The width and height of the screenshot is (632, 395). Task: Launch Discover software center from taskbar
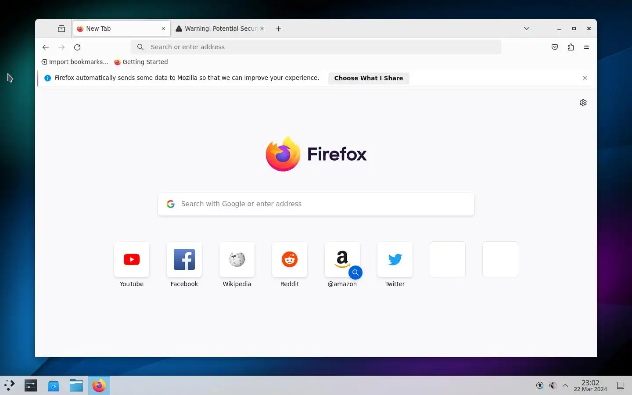pos(54,385)
